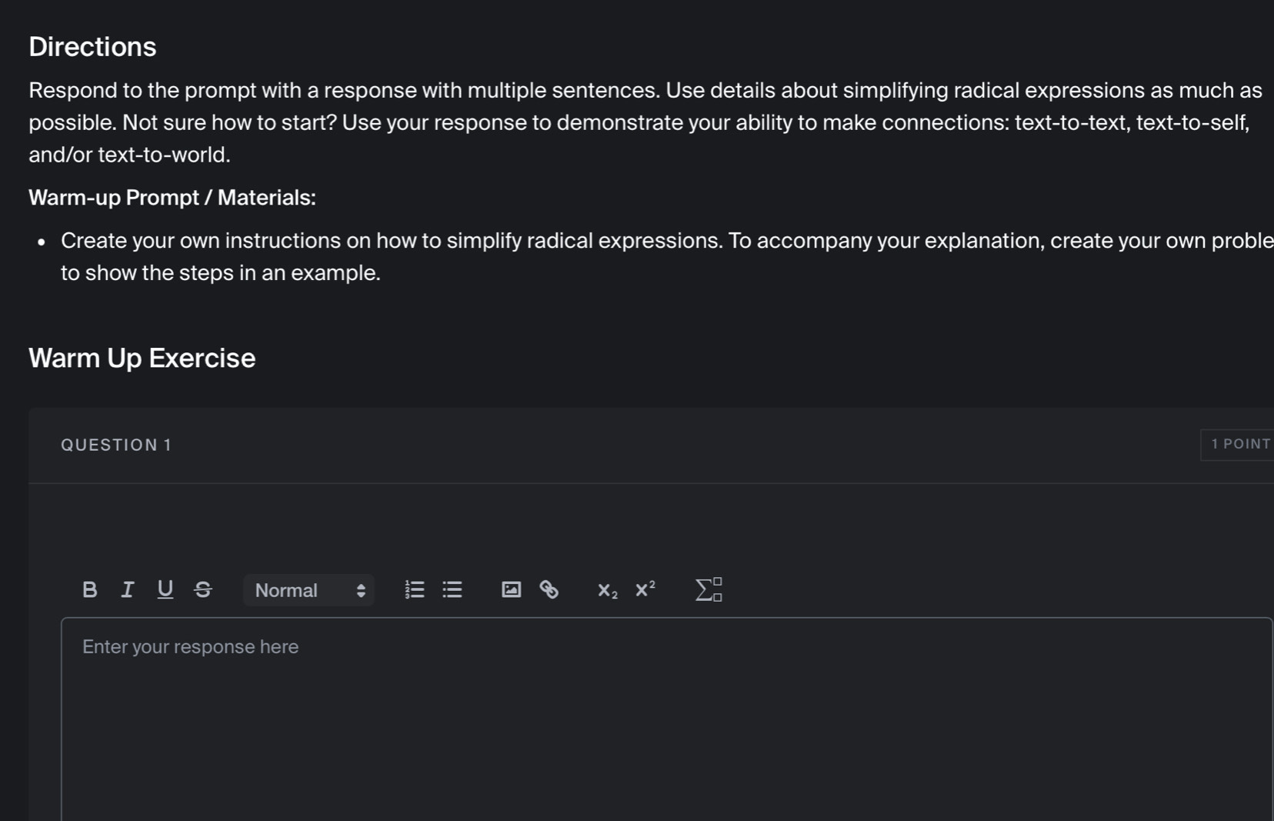Create a bulleted list
This screenshot has width=1274, height=821.
coord(452,590)
